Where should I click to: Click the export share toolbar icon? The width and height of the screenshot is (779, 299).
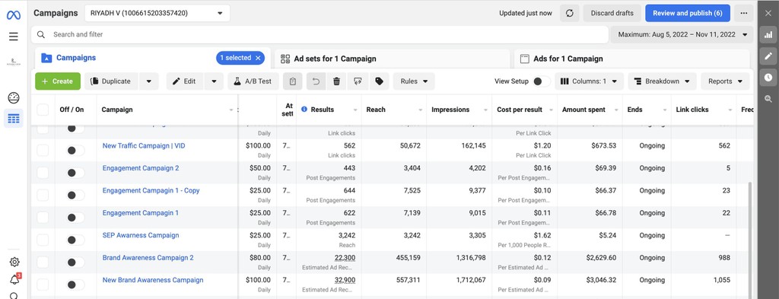(x=358, y=81)
